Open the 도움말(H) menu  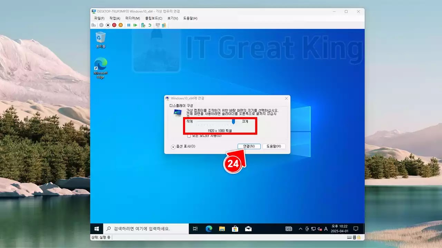pyautogui.click(x=190, y=18)
